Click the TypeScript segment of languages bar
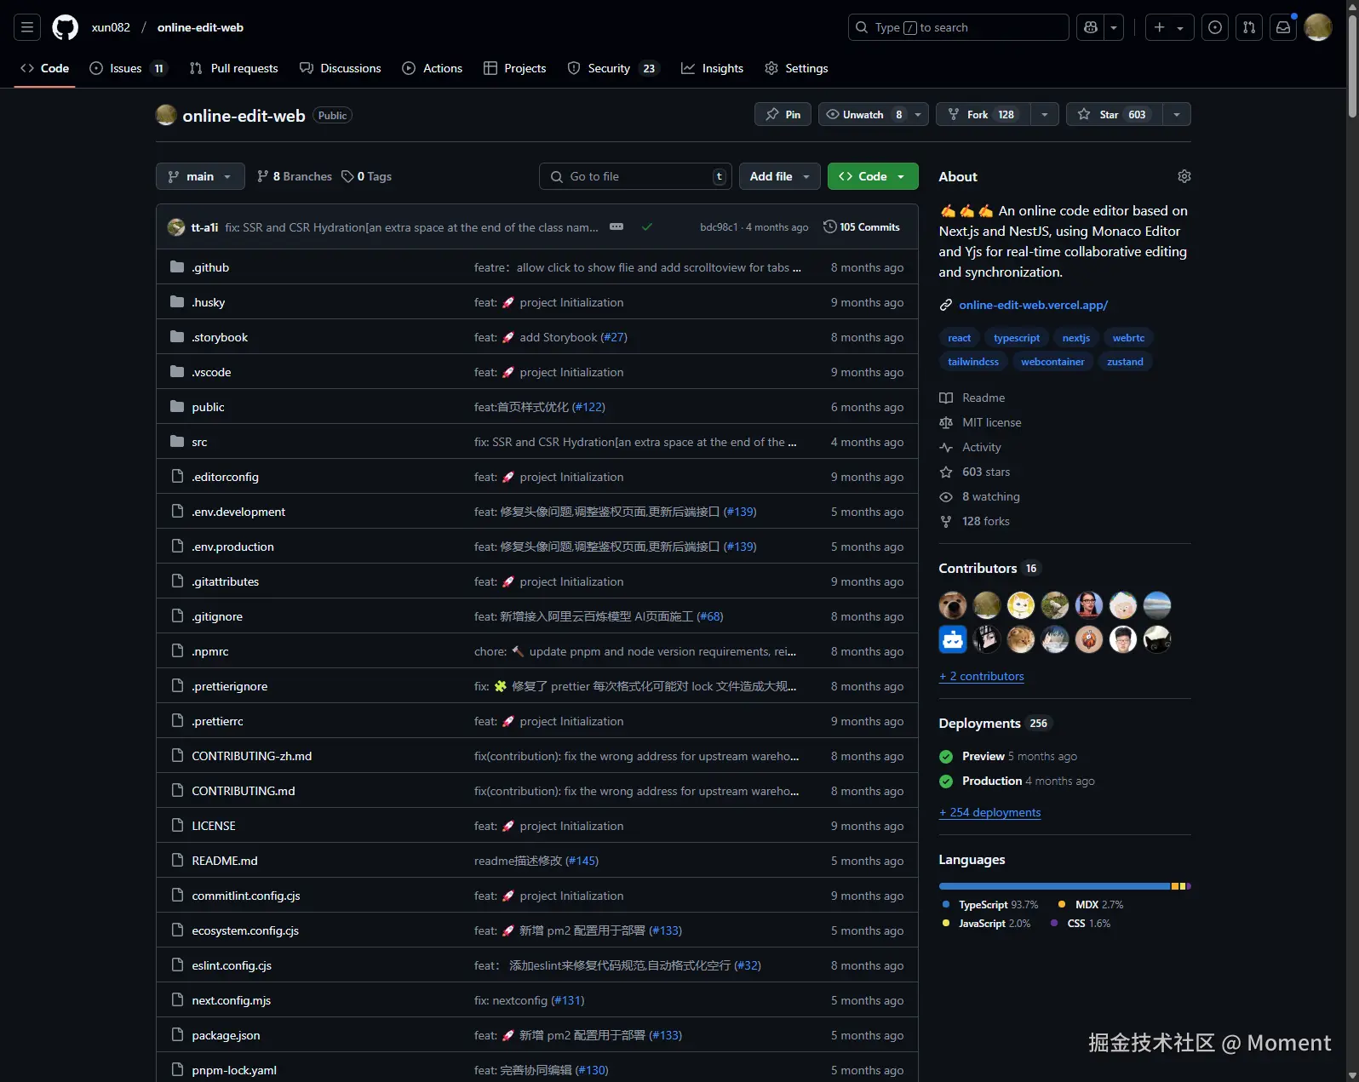The width and height of the screenshot is (1359, 1082). coord(1054,886)
